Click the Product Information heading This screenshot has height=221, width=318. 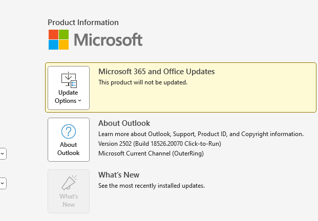[x=83, y=23]
